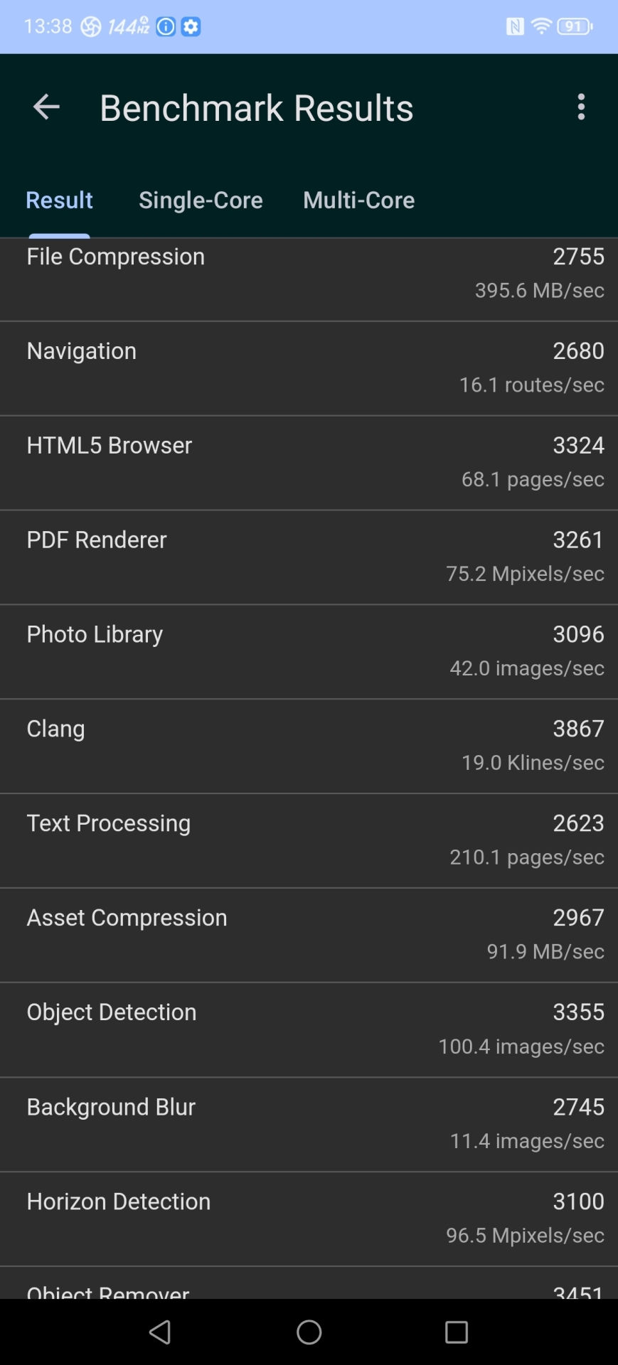The height and width of the screenshot is (1365, 618).
Task: Select the Navigation benchmark row
Action: 309,368
